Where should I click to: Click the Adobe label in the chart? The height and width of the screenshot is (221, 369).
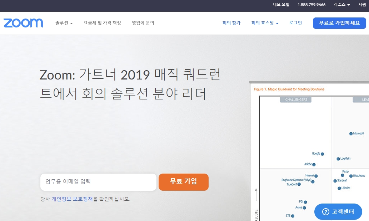click(308, 164)
